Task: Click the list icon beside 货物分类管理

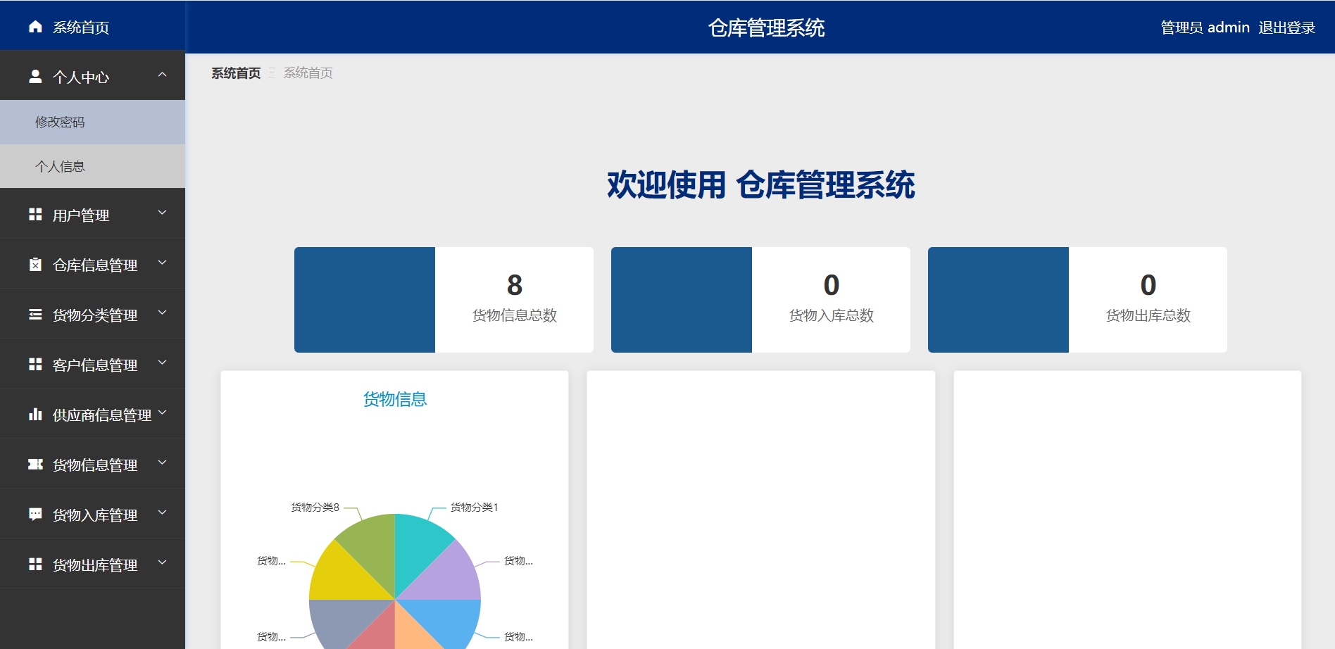Action: 35,315
